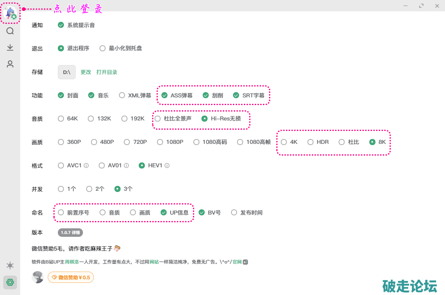
Task: Enable the XML弹幕 checkbox
Action: 122,96
